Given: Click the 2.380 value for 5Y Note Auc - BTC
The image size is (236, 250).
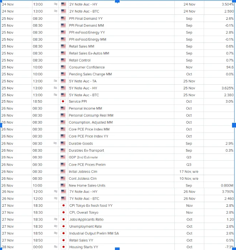Looking at the screenshot, I should click(x=229, y=95).
